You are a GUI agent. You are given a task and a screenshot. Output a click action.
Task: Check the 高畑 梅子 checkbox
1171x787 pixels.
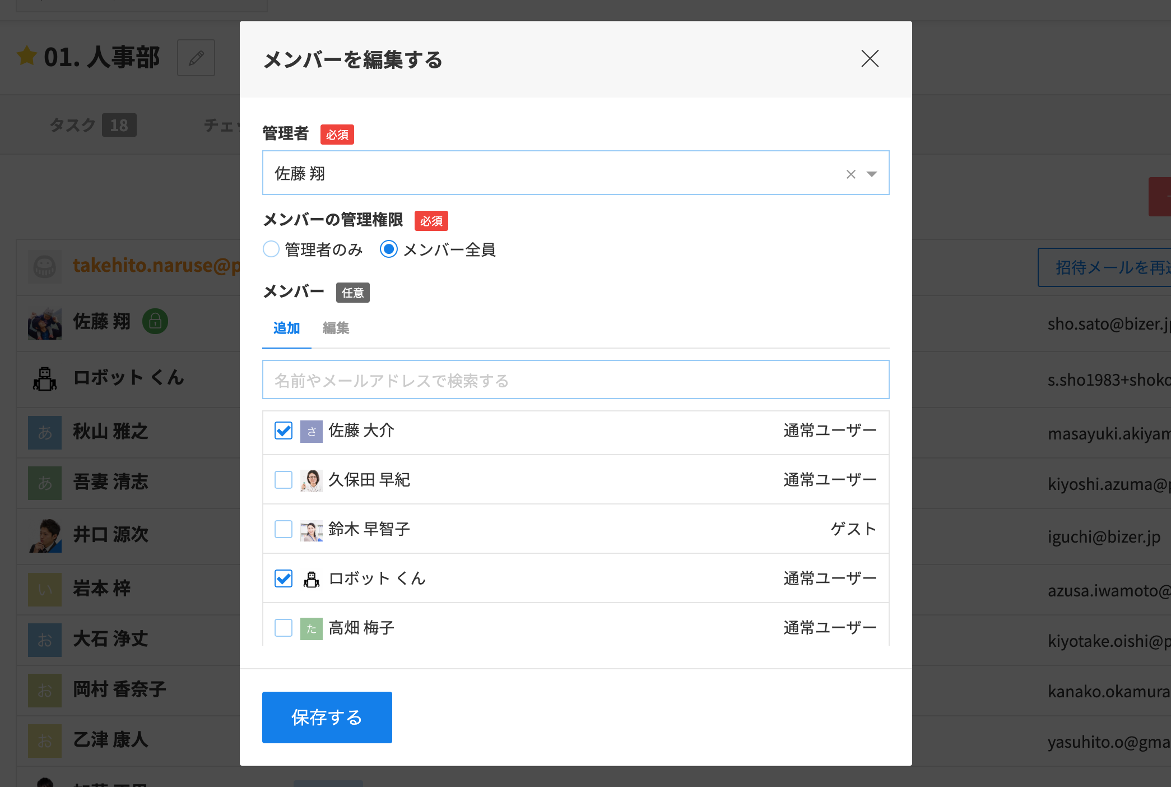(284, 628)
